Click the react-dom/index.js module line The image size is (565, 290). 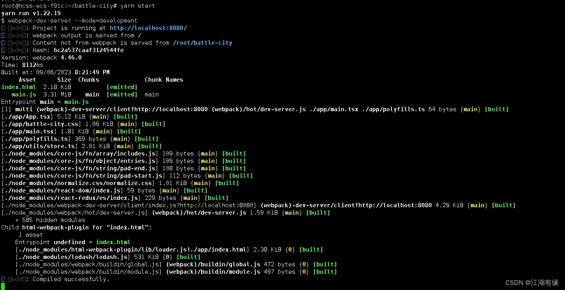pos(104,190)
